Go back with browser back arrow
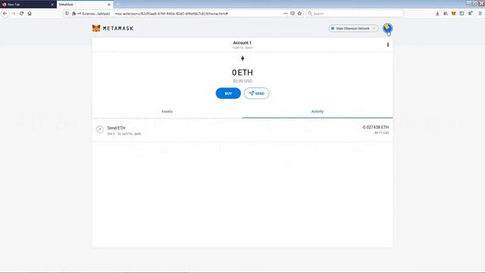This screenshot has width=485, height=273. pos(5,14)
